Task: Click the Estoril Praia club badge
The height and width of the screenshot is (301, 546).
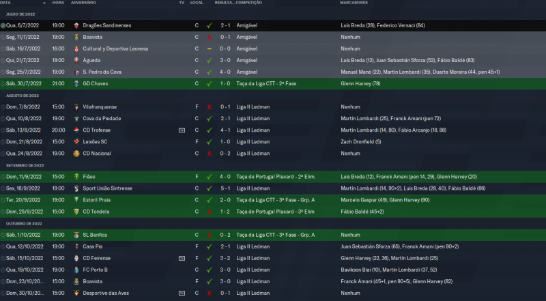Action: pos(76,200)
